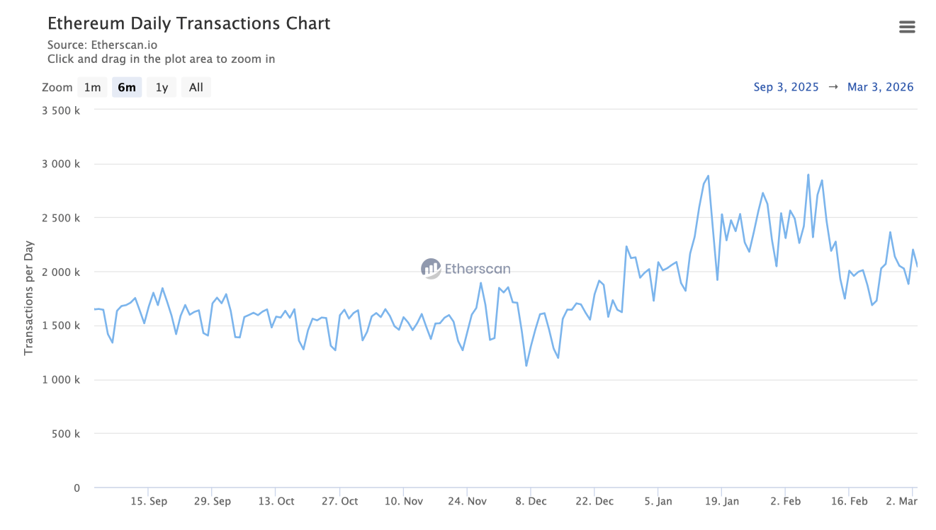The height and width of the screenshot is (530, 936).
Task: Click the arrow between the date range
Action: (833, 87)
